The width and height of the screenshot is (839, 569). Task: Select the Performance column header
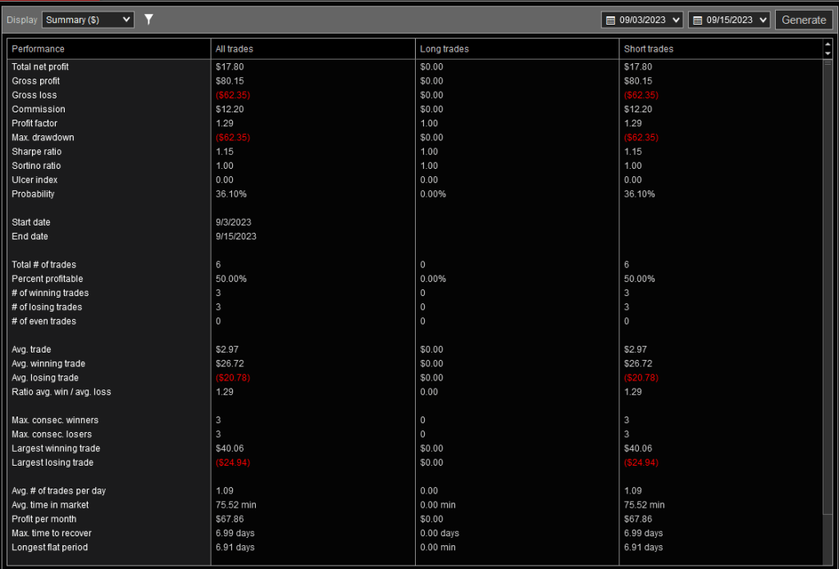tap(38, 49)
